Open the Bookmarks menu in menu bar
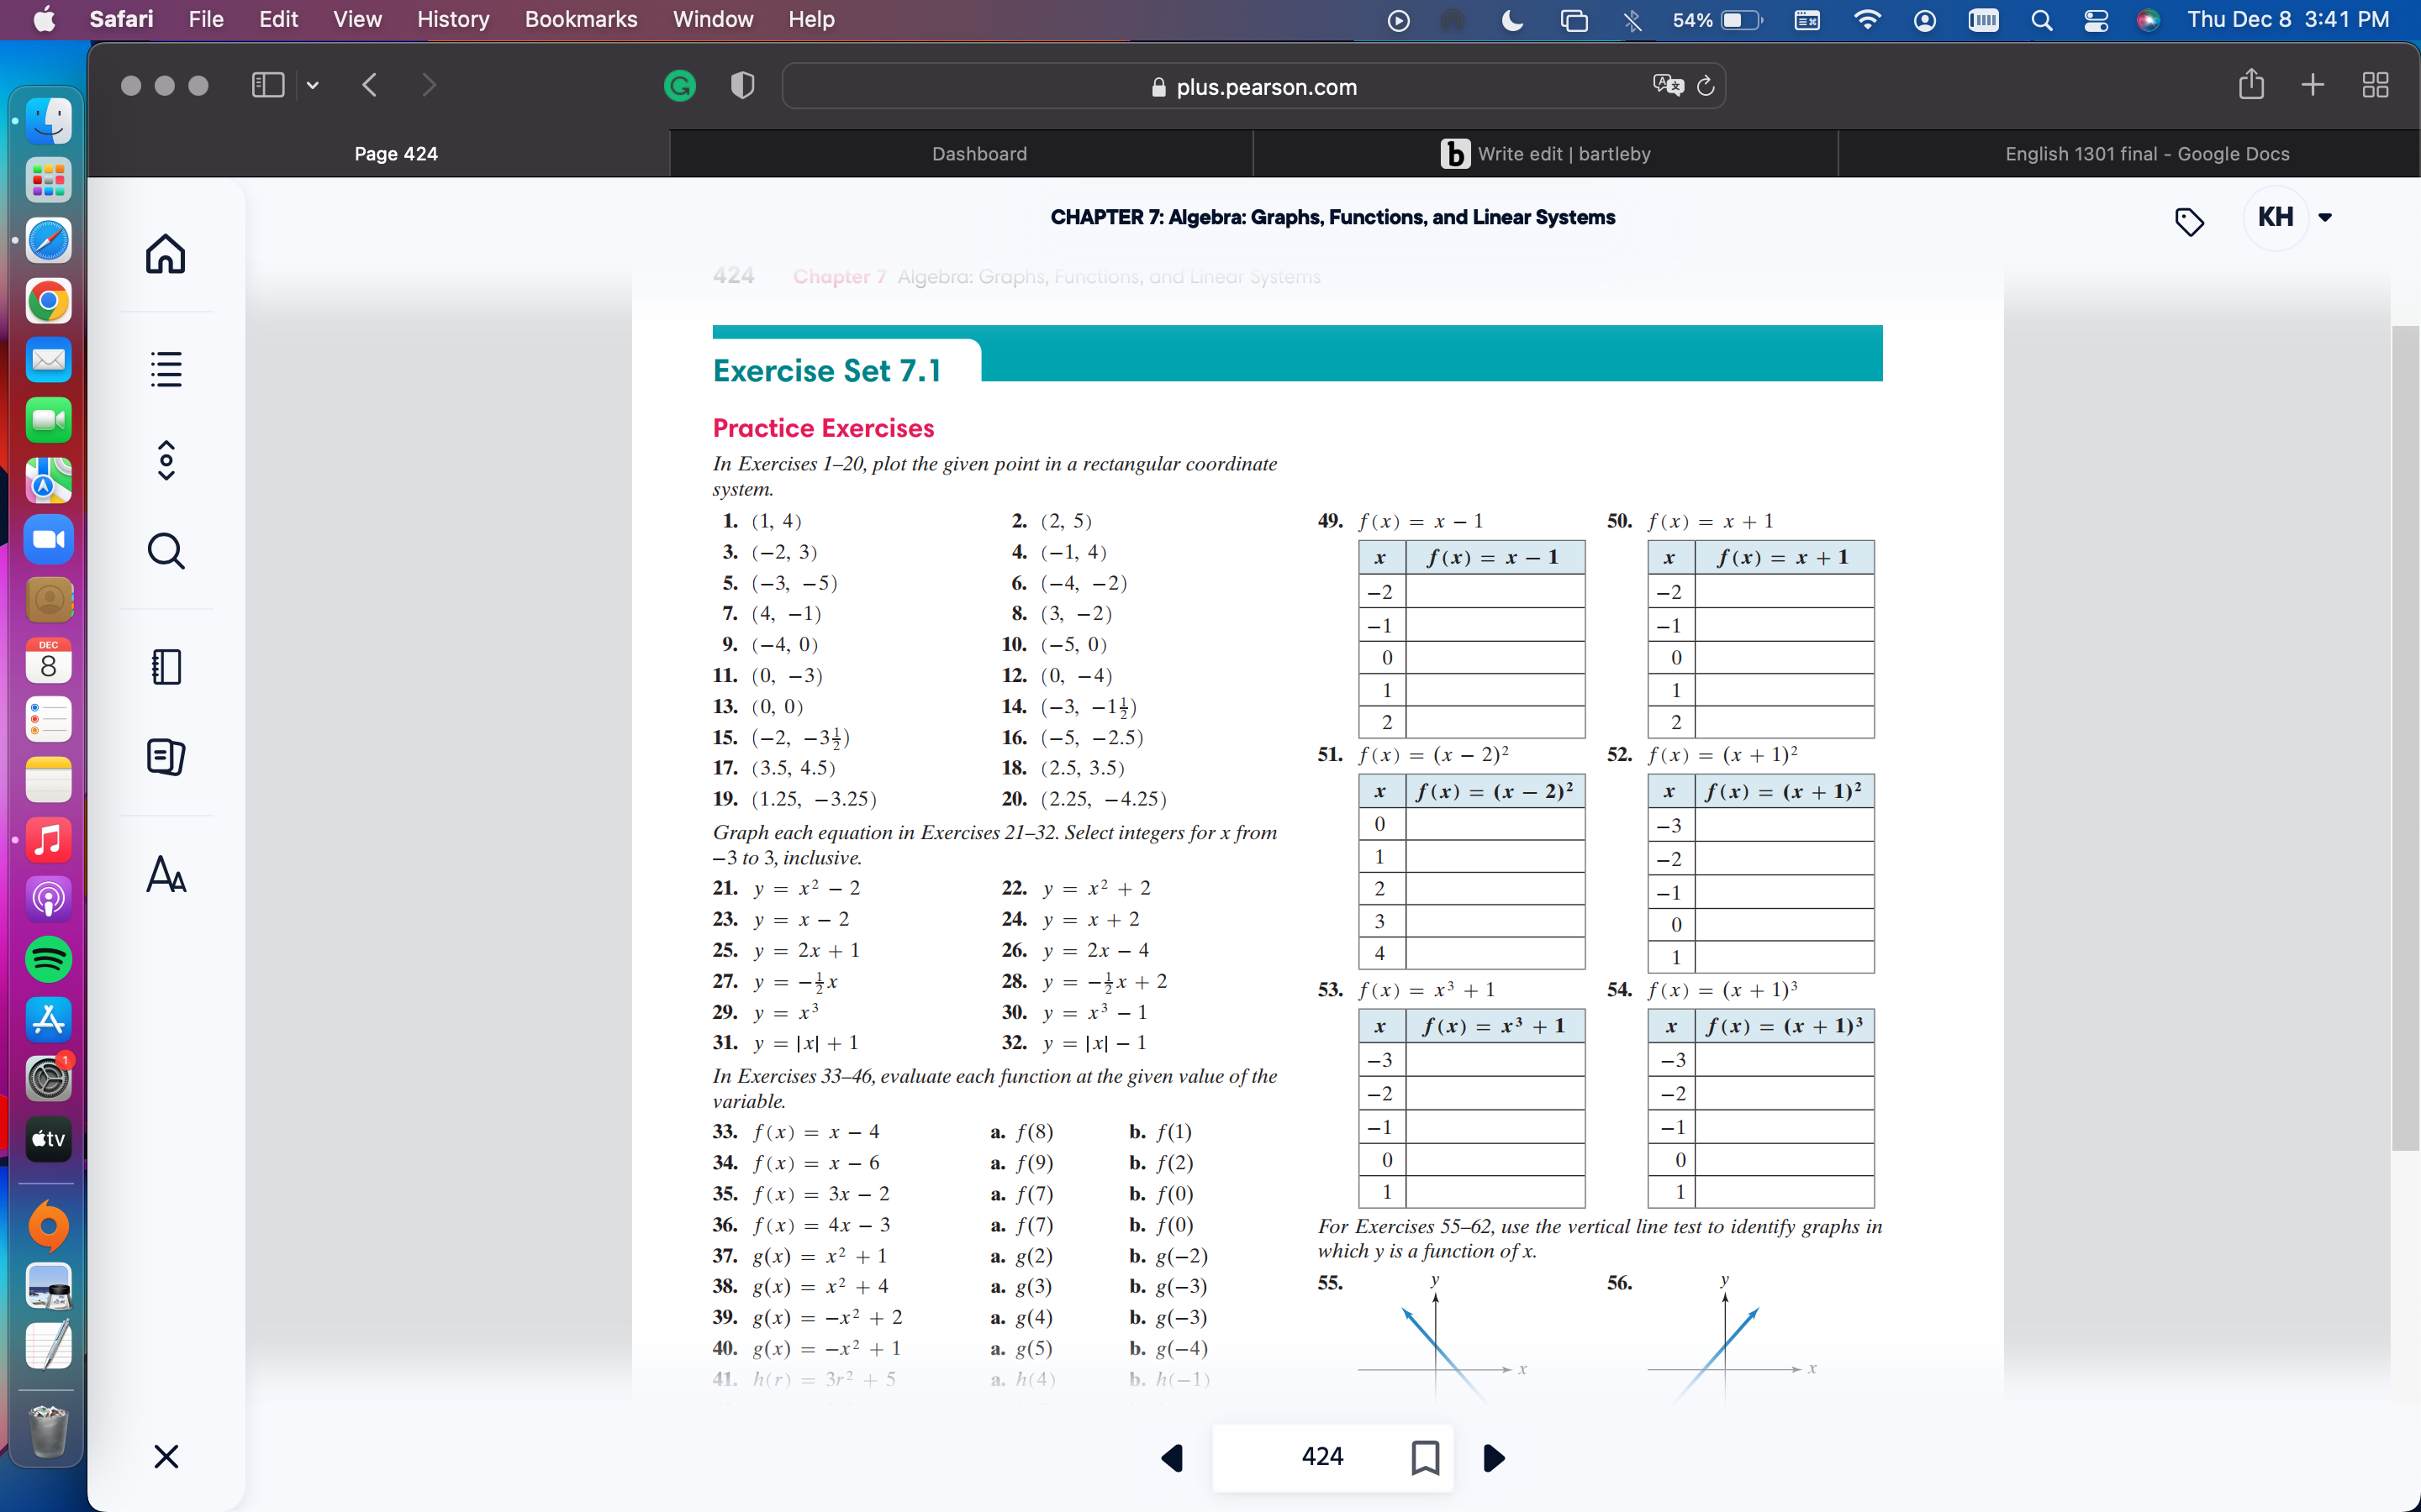The image size is (2421, 1512). point(580,19)
